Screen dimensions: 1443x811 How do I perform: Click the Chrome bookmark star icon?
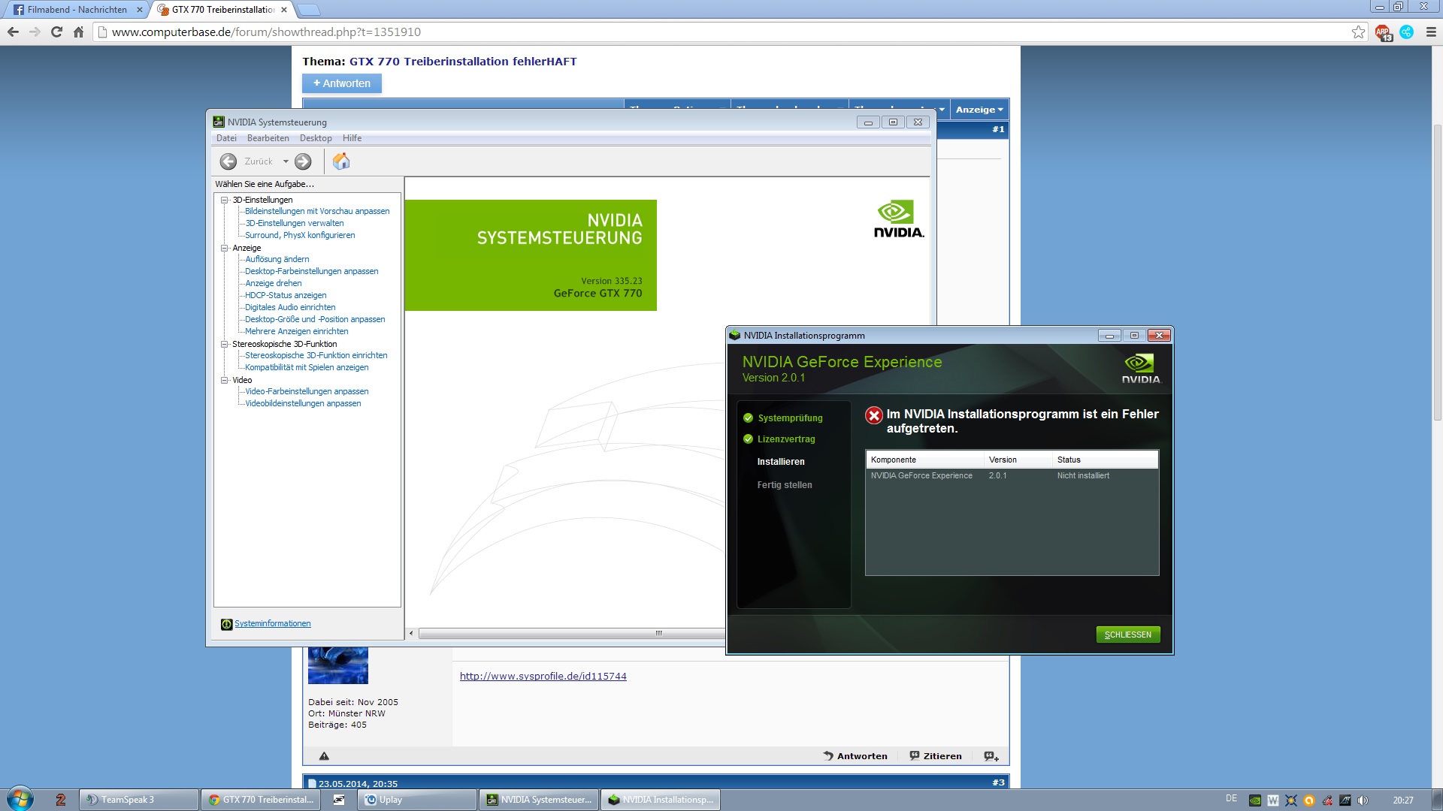(1358, 32)
